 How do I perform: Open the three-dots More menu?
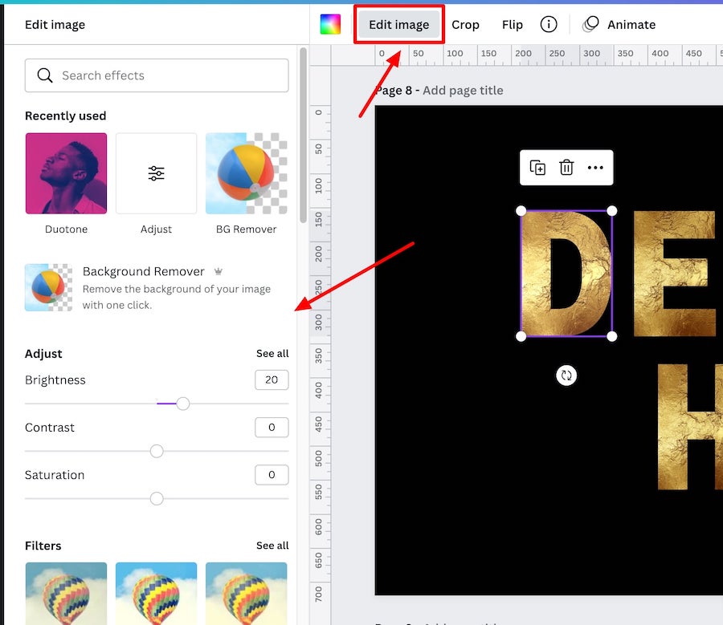pos(595,168)
